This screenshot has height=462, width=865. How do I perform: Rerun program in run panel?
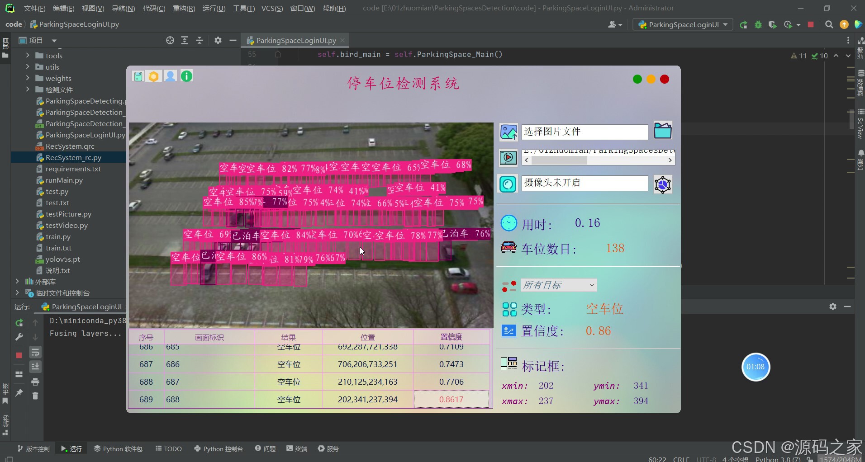coord(19,323)
